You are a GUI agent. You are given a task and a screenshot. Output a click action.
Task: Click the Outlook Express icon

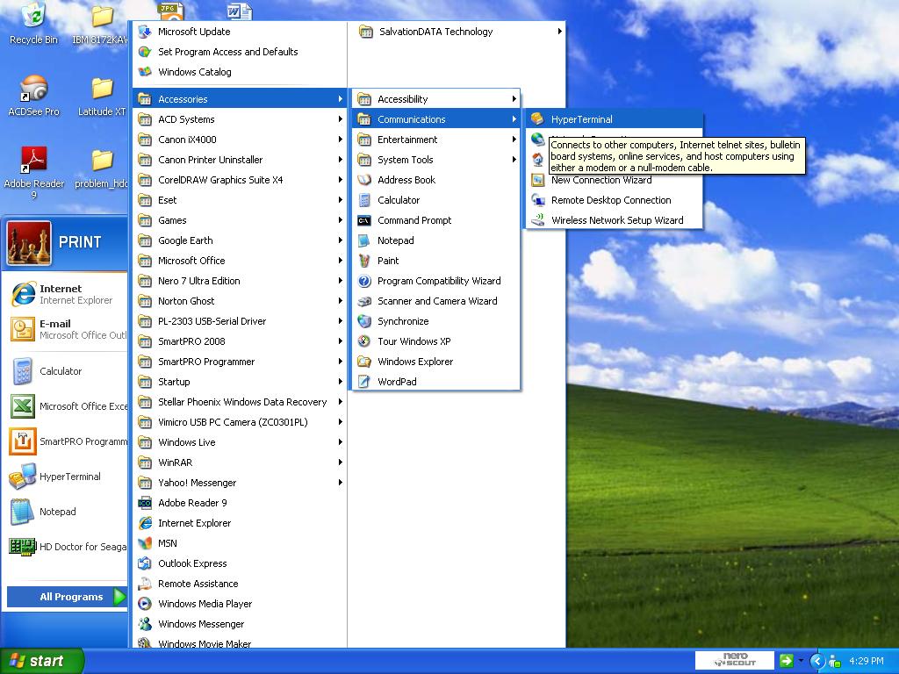[145, 563]
